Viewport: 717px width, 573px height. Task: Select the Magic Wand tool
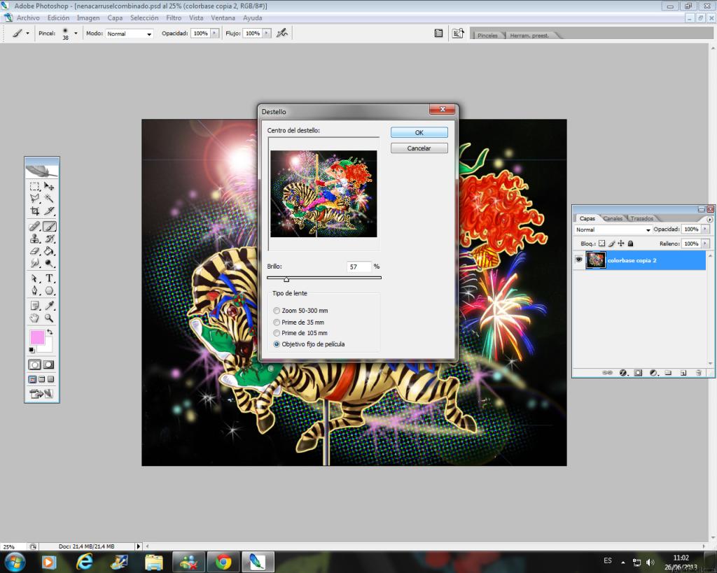pyautogui.click(x=49, y=198)
